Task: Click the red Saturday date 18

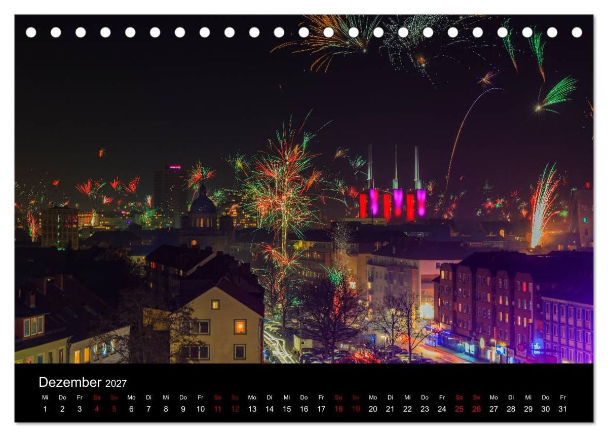Action: [338, 409]
